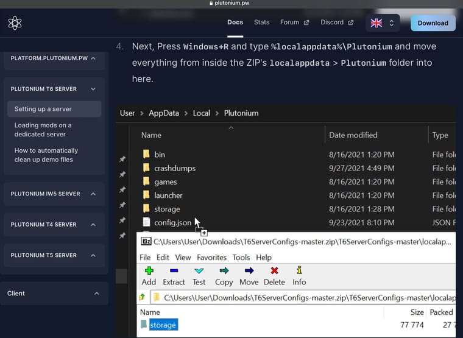The width and height of the screenshot is (463, 338).
Task: Click the Delete red X icon in 7-Zip
Action: coord(274,270)
